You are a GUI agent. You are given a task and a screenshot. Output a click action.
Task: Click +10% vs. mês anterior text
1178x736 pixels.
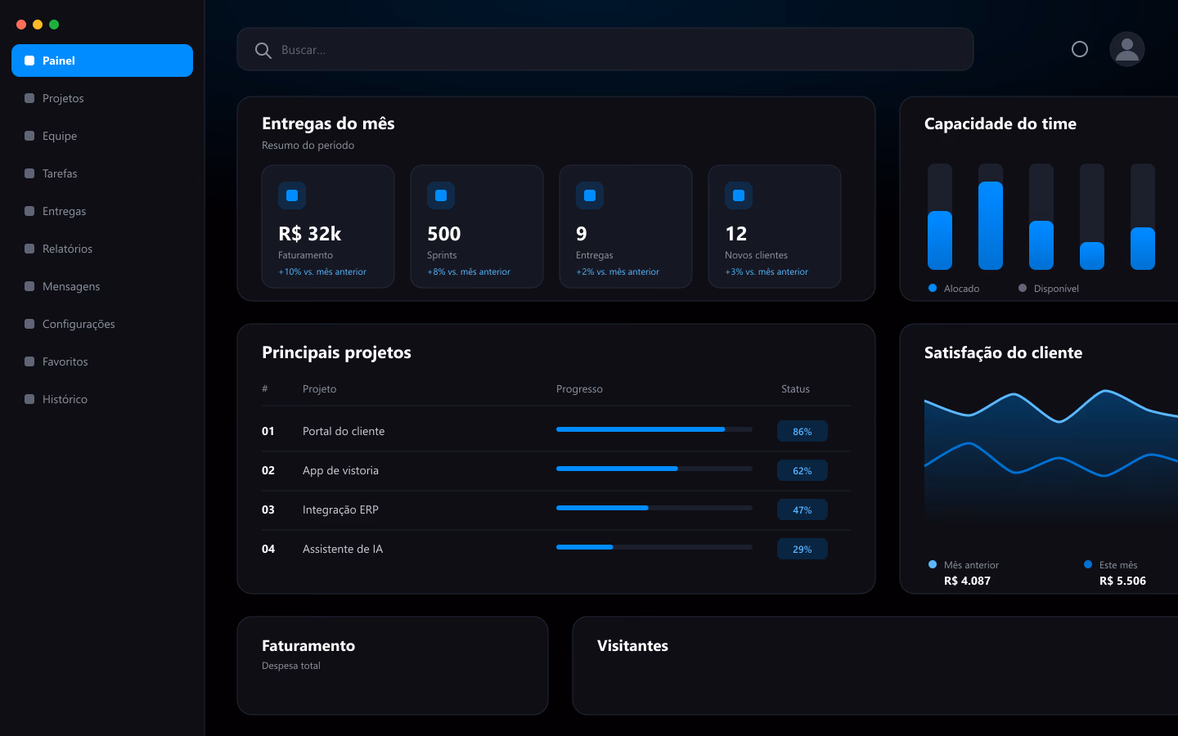pyautogui.click(x=322, y=272)
